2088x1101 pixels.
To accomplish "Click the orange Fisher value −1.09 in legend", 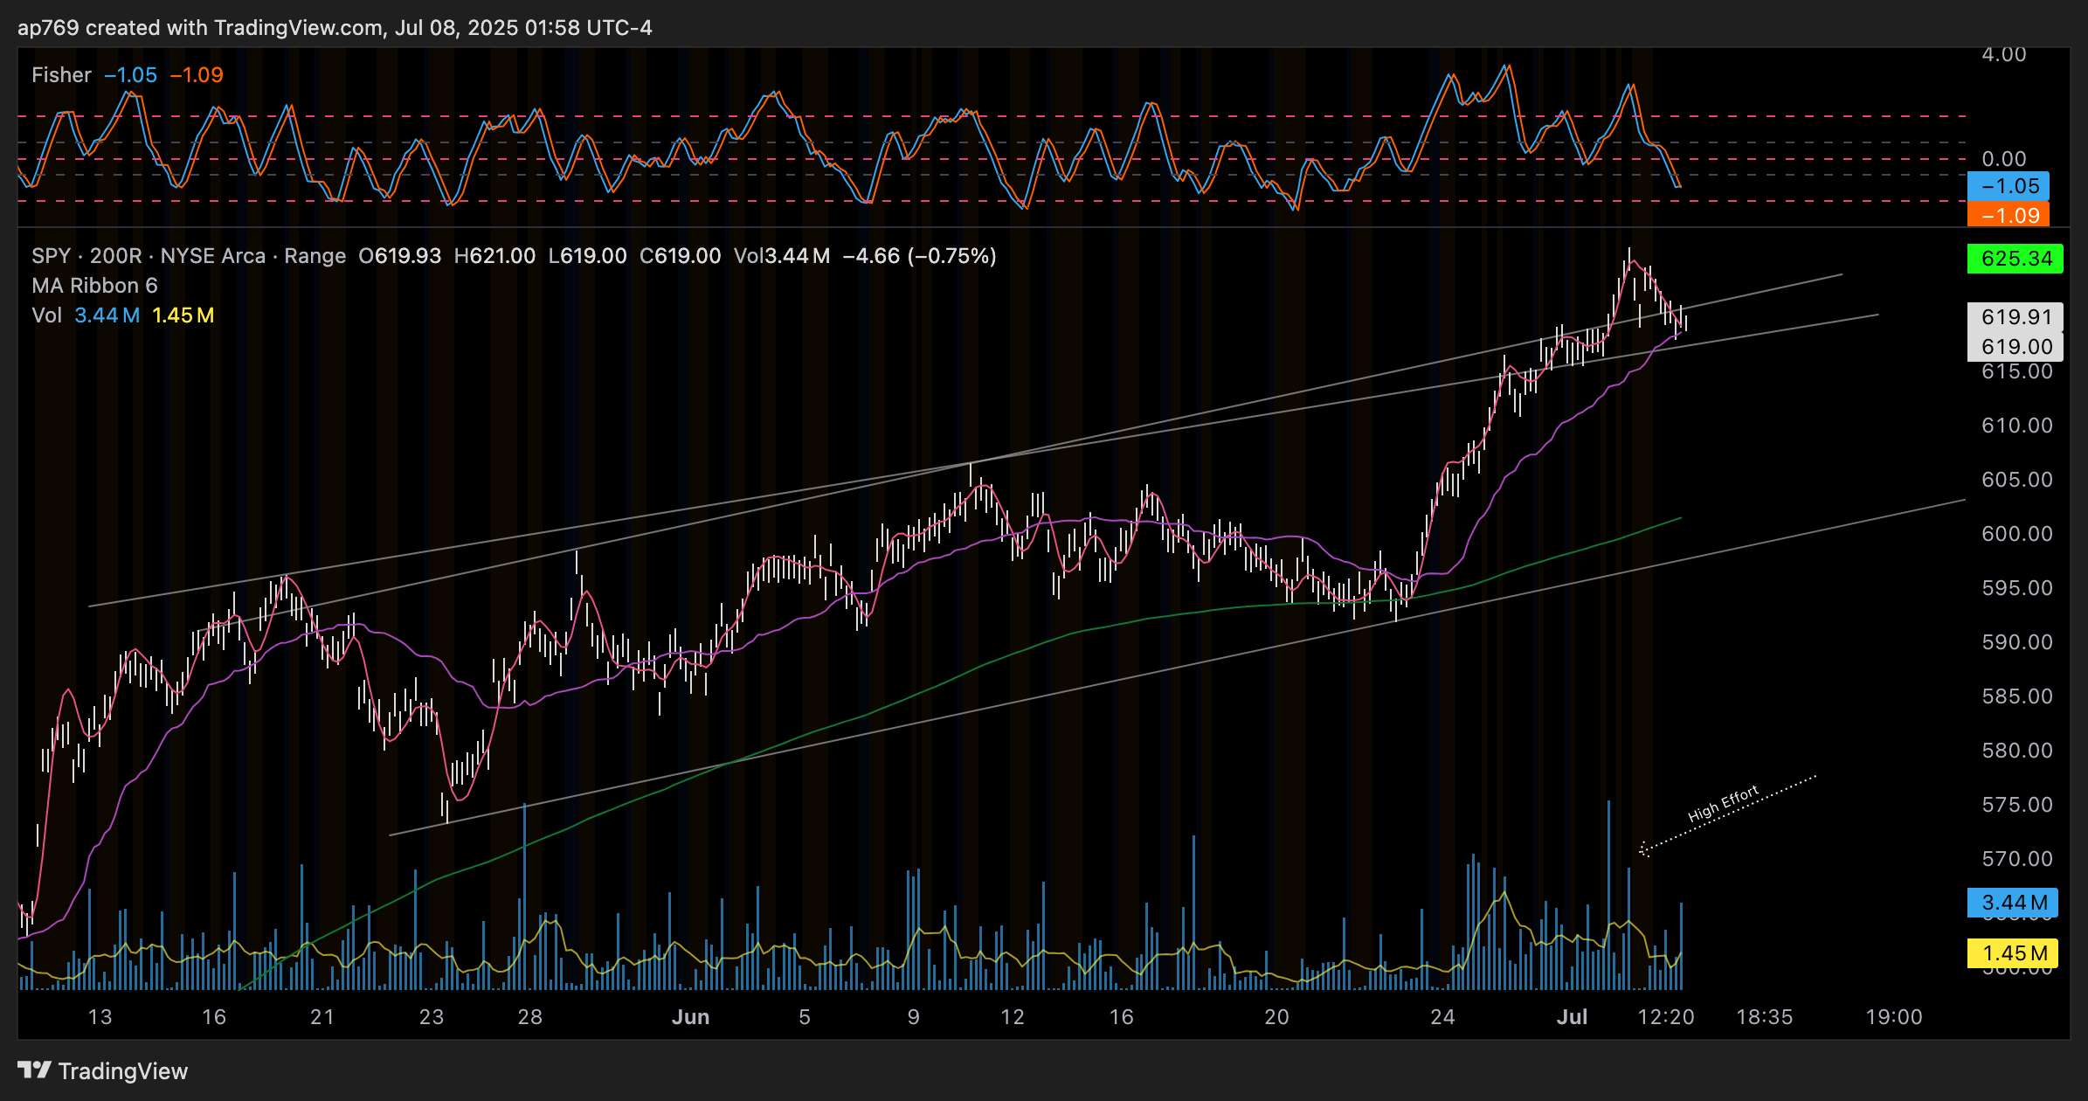I will [197, 75].
